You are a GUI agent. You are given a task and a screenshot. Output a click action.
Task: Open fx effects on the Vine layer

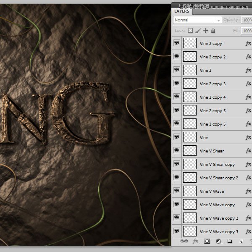(x=248, y=137)
